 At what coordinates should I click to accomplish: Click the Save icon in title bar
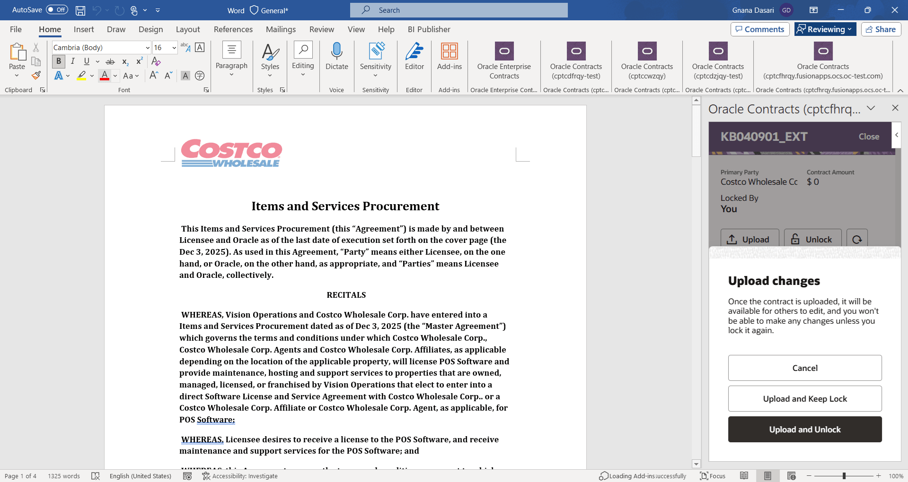click(x=80, y=10)
